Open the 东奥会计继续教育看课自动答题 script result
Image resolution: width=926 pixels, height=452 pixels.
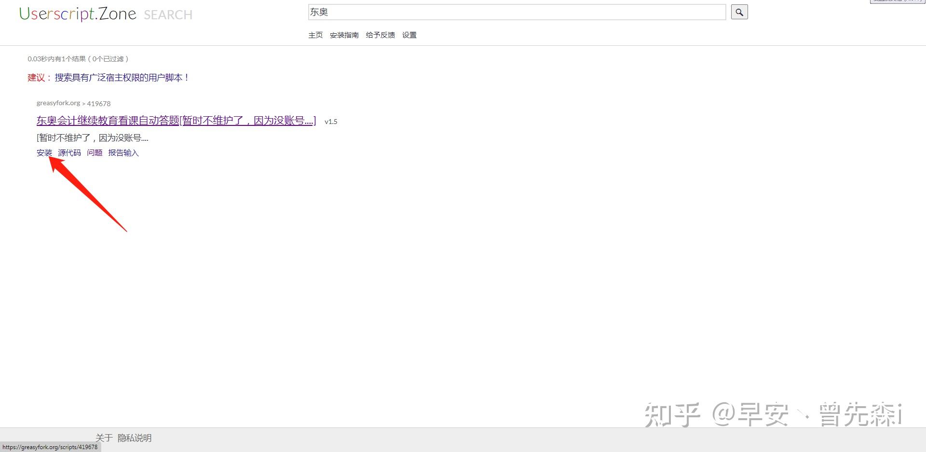(177, 121)
